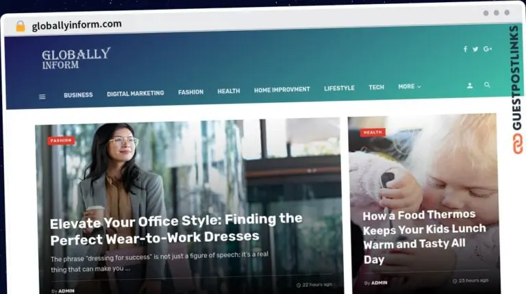Click the '23 hours ago' timestamp

(471, 280)
